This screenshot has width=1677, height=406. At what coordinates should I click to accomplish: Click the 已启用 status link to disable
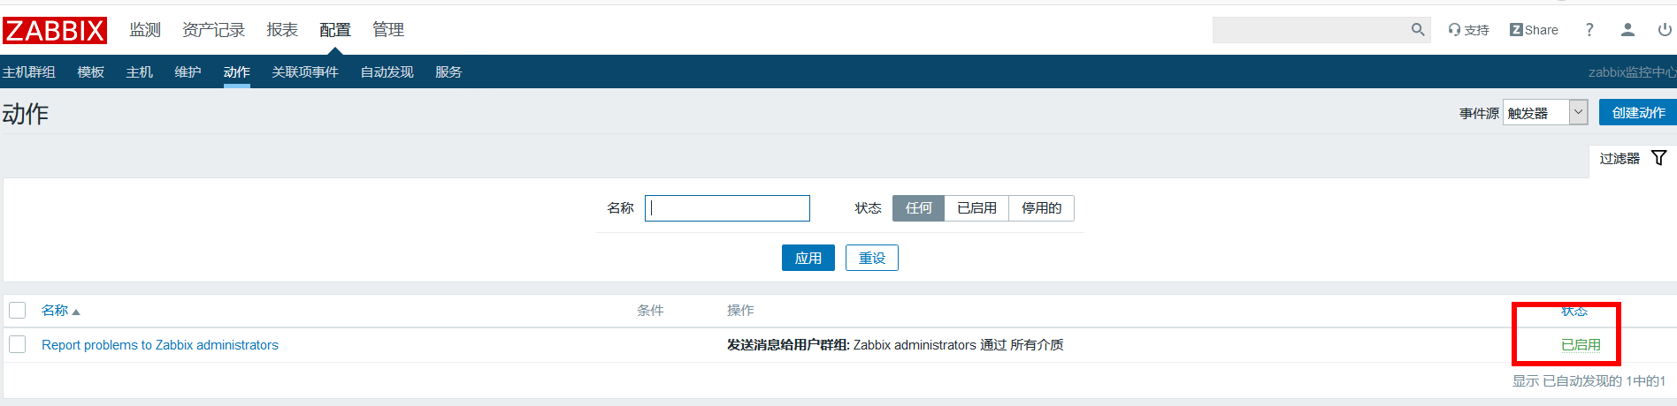[1581, 345]
